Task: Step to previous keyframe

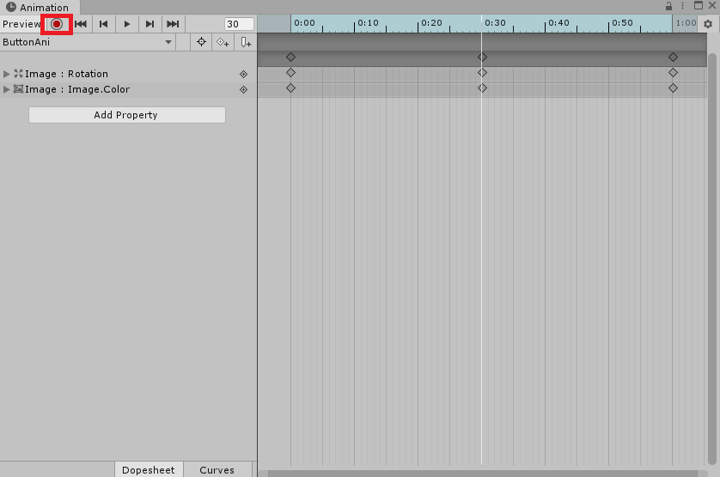Action: [x=104, y=24]
